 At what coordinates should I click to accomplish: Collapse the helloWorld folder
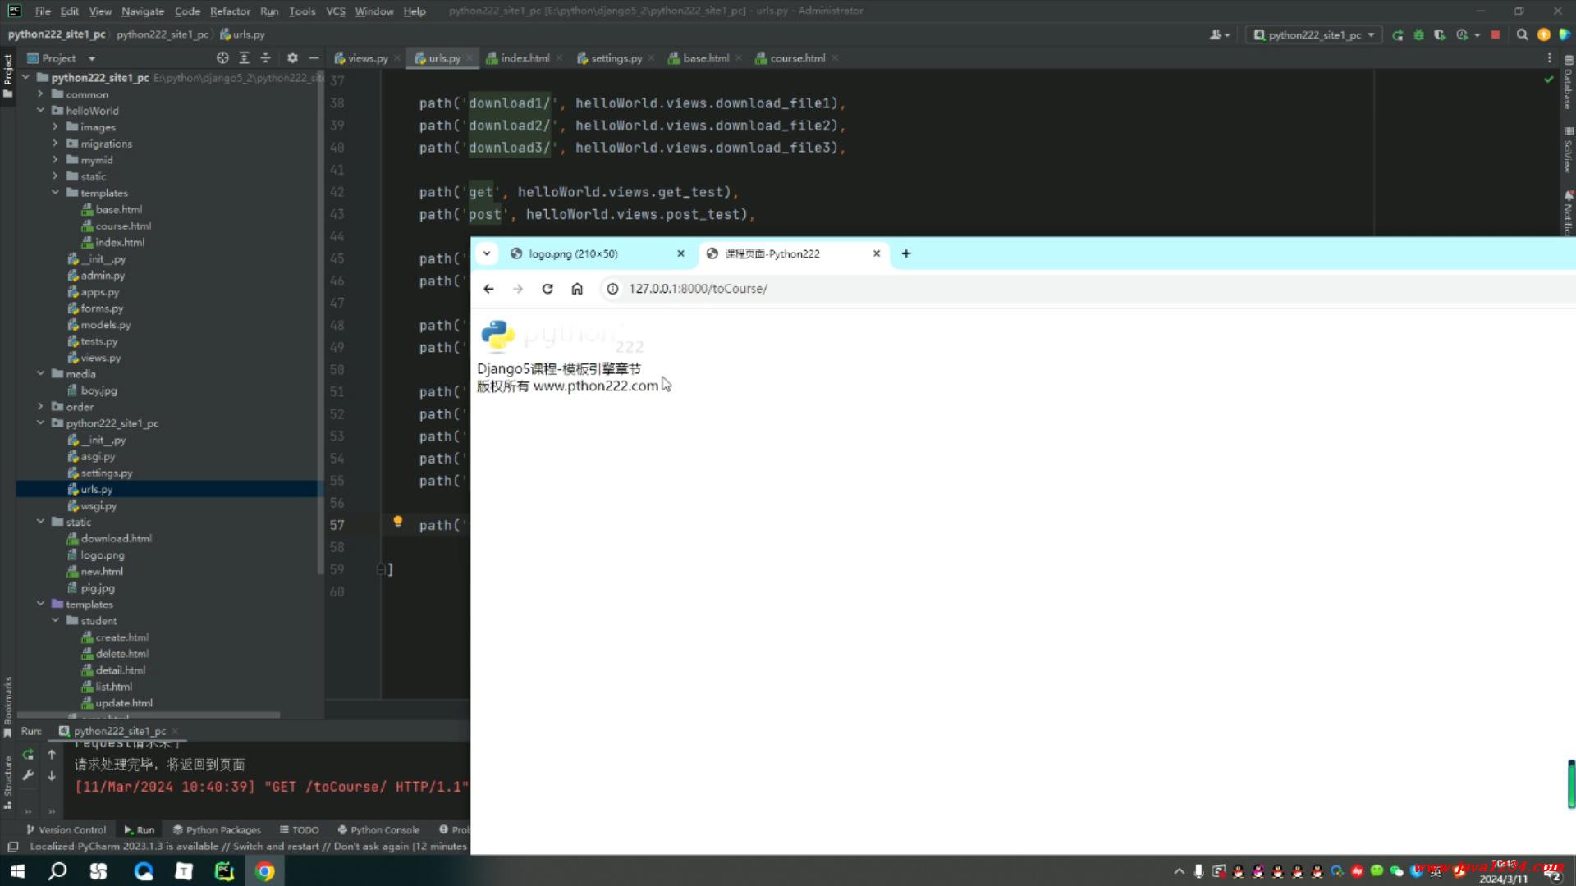click(40, 111)
